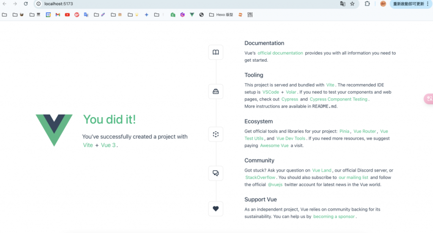Open the Vue Land Discord link
The width and height of the screenshot is (433, 233).
click(322, 170)
